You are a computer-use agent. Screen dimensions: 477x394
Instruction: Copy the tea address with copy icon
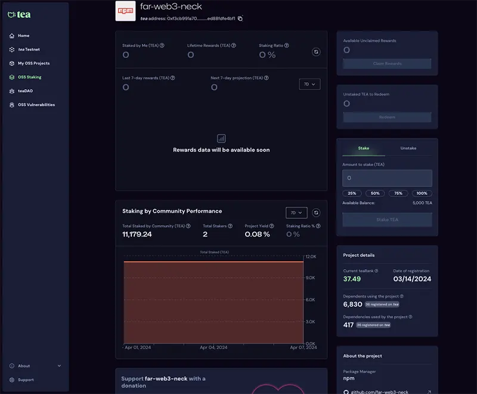240,18
